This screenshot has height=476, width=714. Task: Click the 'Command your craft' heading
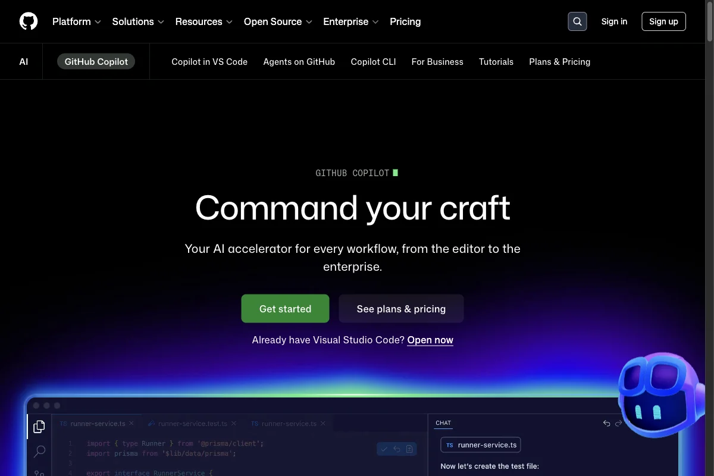[353, 208]
